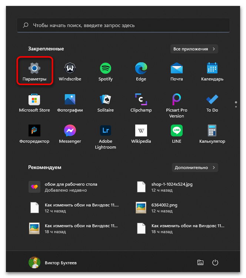Click the Виктор Бухтеев user account
Image resolution: width=246 pixels, height=278 pixels.
[53, 262]
